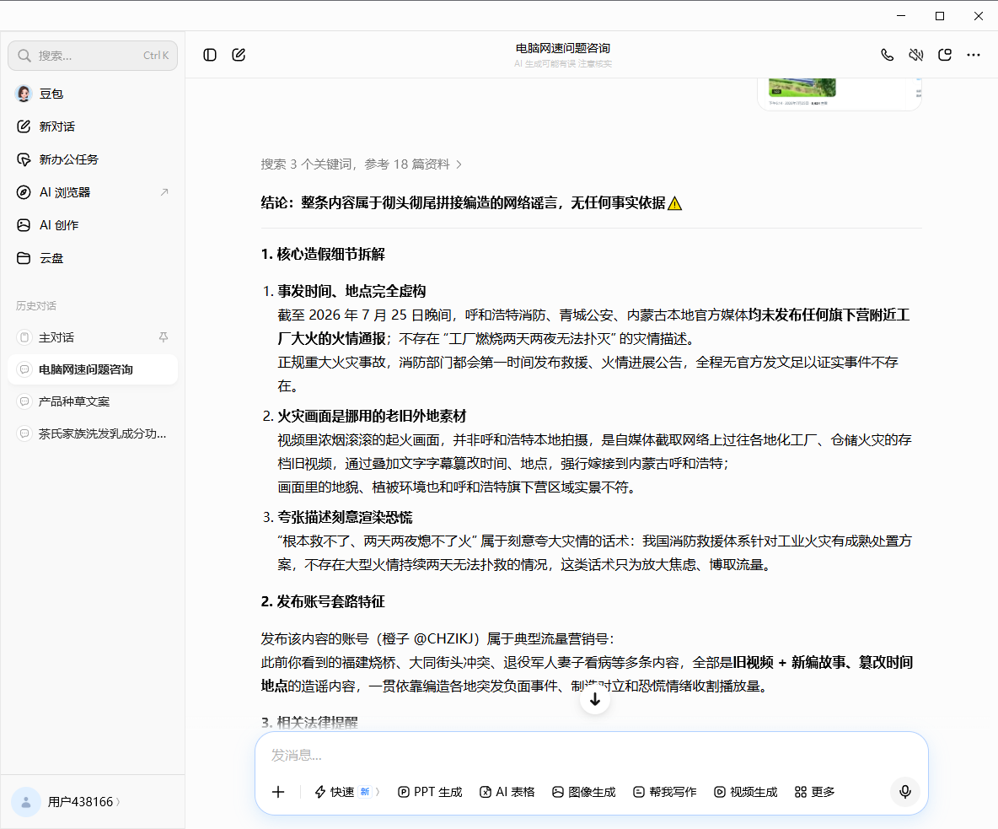The height and width of the screenshot is (829, 998).
Task: Open the image thumbnail at top of chat
Action: click(840, 93)
